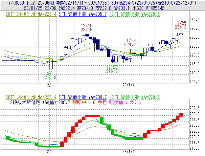
Task: Click the 12/ 1 213.0 low annotation
Action: click(51, 75)
